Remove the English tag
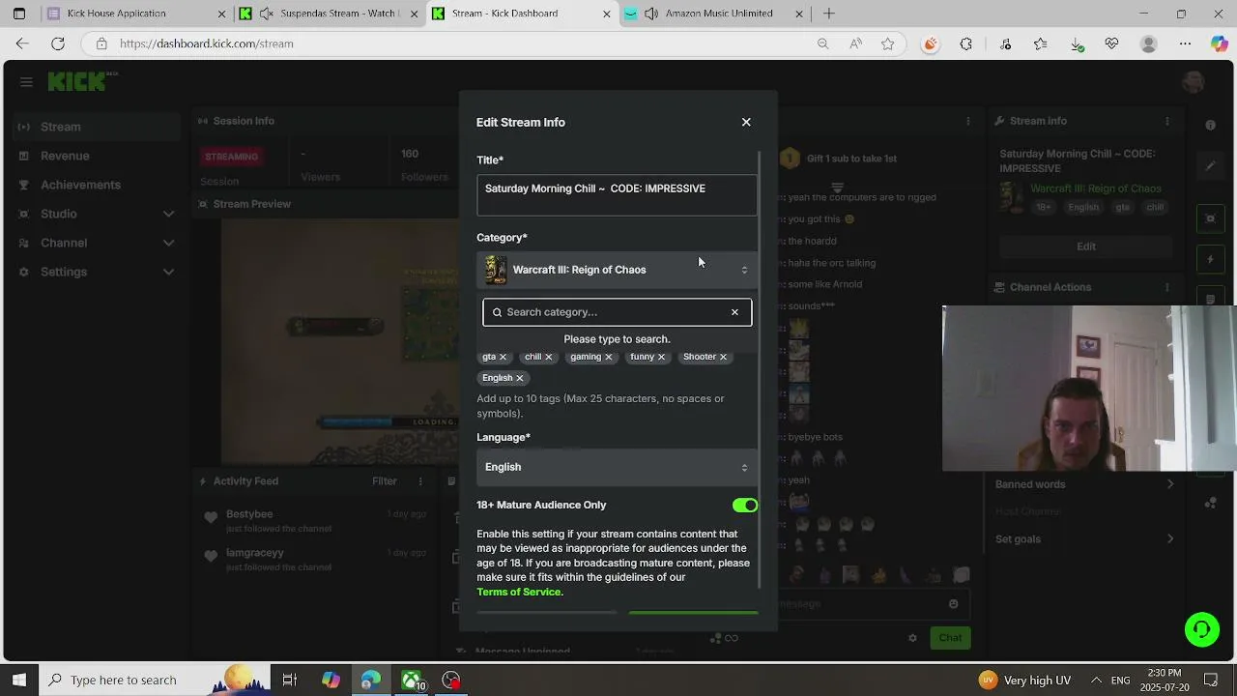 pyautogui.click(x=519, y=378)
